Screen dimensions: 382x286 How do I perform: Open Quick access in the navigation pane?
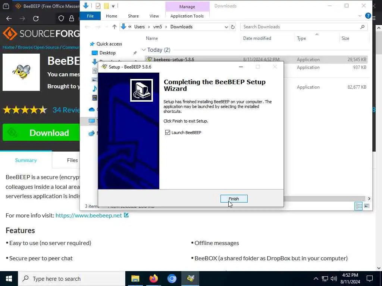[109, 44]
